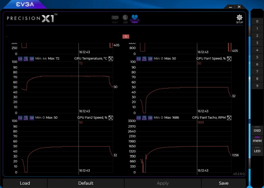Open the LED control page icon
Image resolution: width=264 pixels, height=188 pixels.
[x=125, y=19]
